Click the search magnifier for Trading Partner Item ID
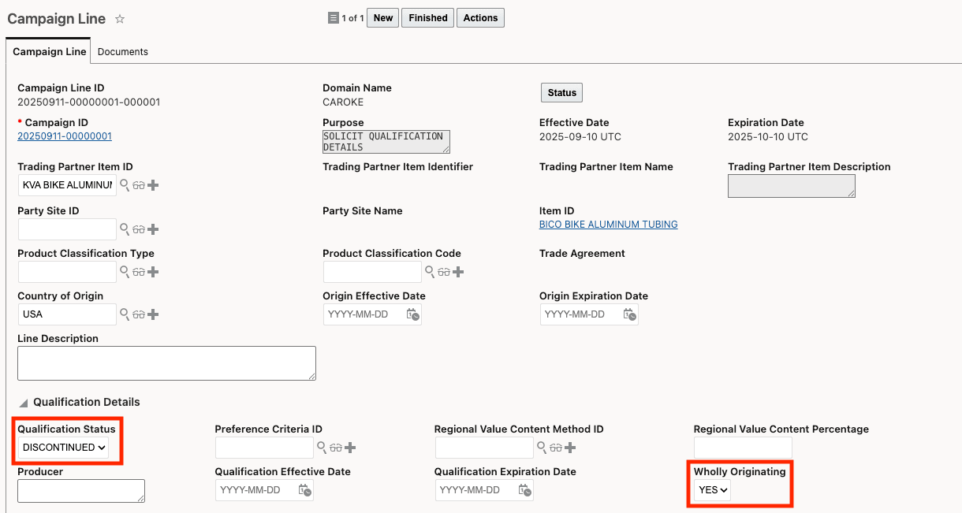This screenshot has width=962, height=513. [125, 185]
